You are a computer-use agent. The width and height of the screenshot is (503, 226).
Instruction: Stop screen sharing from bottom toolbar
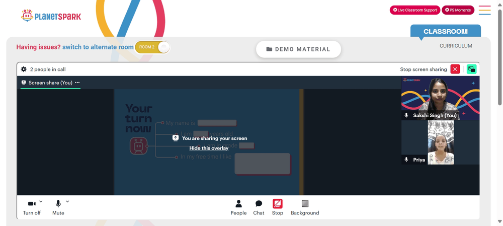point(278,207)
